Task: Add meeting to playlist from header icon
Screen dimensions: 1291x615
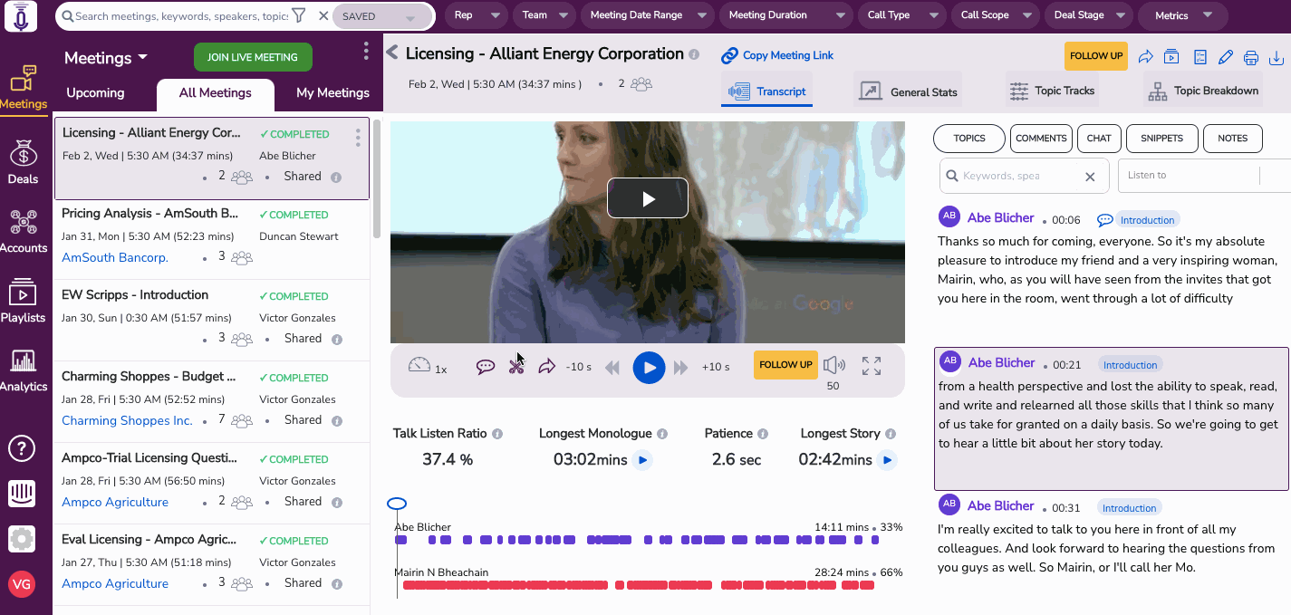Action: click(x=1171, y=57)
